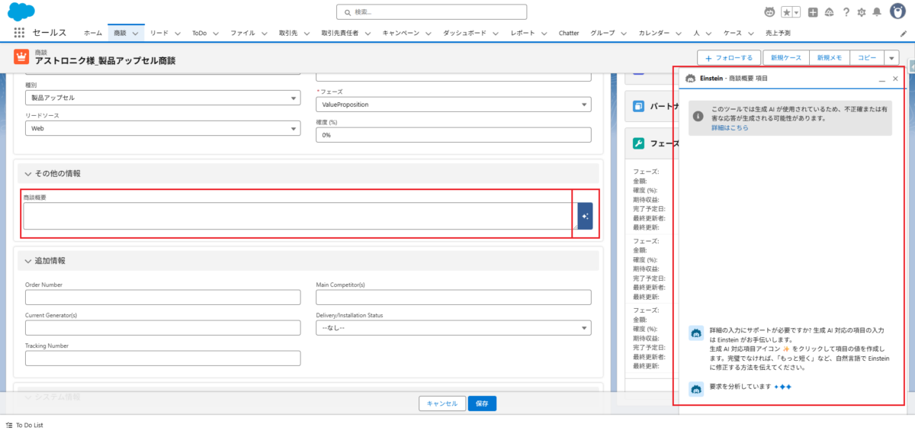Open the 売上予測 tab
This screenshot has width=915, height=434.
(x=778, y=34)
